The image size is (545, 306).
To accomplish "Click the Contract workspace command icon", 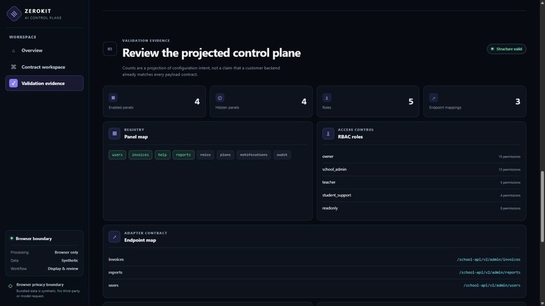I will [x=14, y=67].
